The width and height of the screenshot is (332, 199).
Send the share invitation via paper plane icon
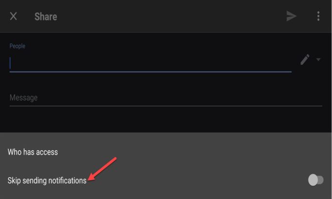[x=291, y=16]
